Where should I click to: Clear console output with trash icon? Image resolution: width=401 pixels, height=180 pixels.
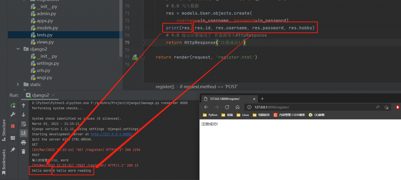click(x=23, y=152)
